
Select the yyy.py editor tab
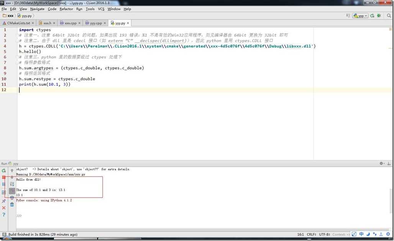120,23
